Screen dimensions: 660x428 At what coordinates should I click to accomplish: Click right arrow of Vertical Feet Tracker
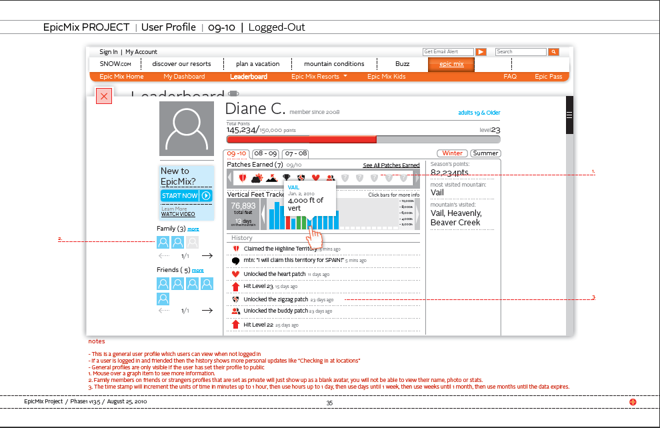417,214
